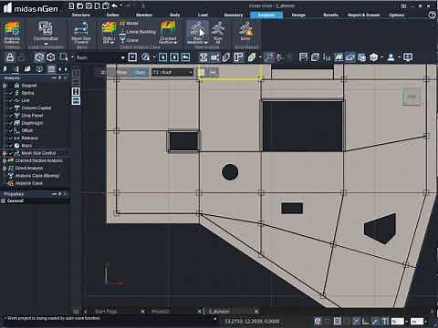Select the 3D view button
Screen dimensions: 438x328
(x=103, y=72)
